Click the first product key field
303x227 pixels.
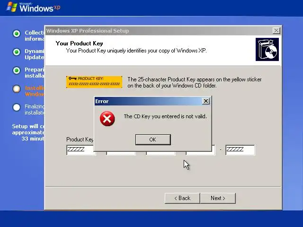click(80, 150)
